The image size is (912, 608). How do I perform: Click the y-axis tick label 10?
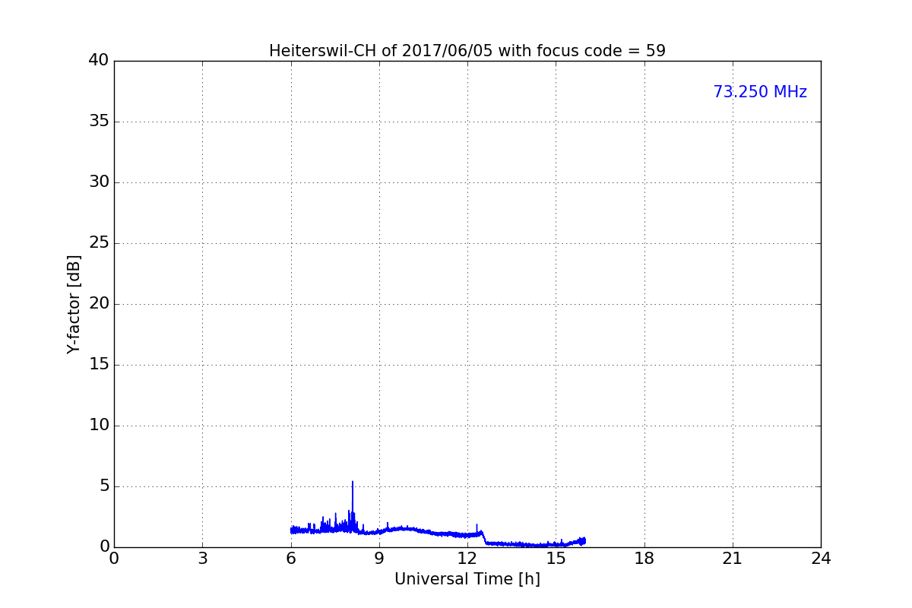pyautogui.click(x=99, y=426)
